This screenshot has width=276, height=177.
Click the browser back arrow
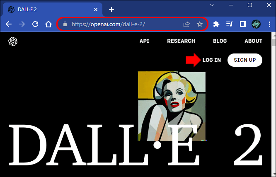point(9,24)
